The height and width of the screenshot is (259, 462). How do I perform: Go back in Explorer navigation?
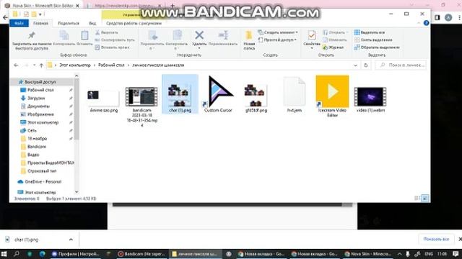tap(16, 65)
